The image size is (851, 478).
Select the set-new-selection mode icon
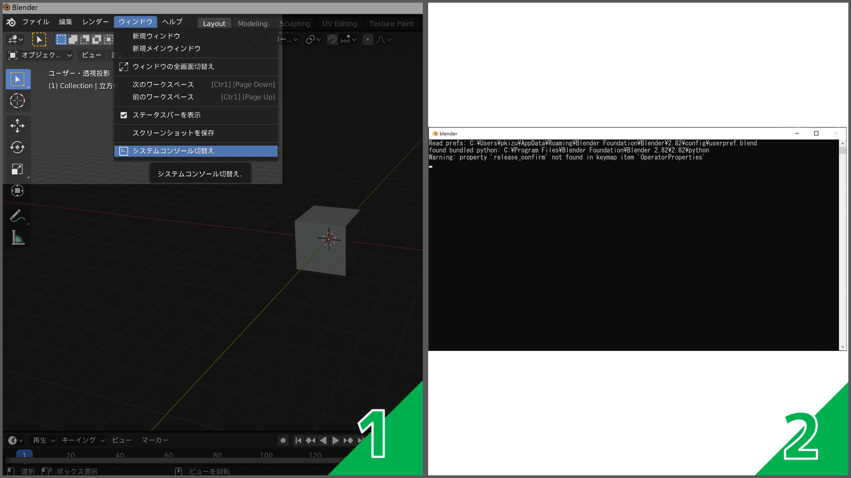coord(61,39)
